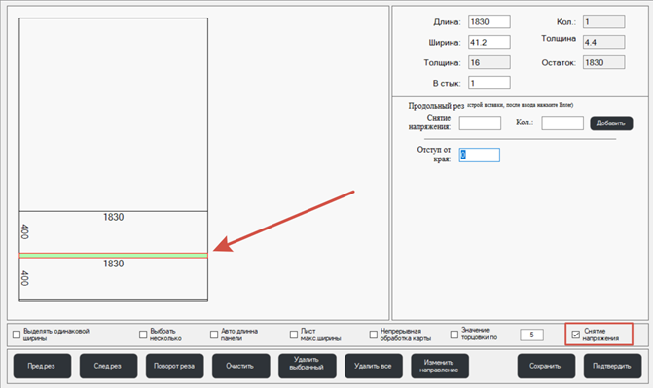The width and height of the screenshot is (653, 388).
Task: Click the 'Очистить' button
Action: [240, 366]
